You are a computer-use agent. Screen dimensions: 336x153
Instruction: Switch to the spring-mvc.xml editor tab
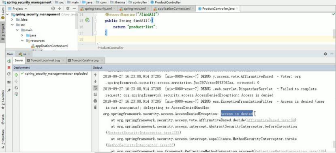[134, 9]
